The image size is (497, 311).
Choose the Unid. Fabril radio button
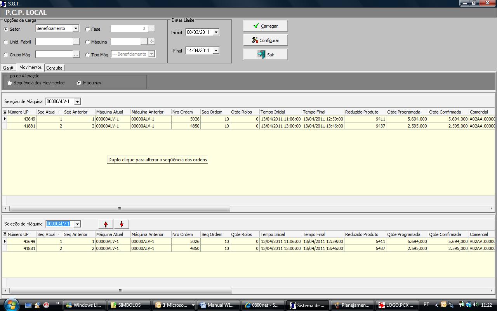pos(6,42)
